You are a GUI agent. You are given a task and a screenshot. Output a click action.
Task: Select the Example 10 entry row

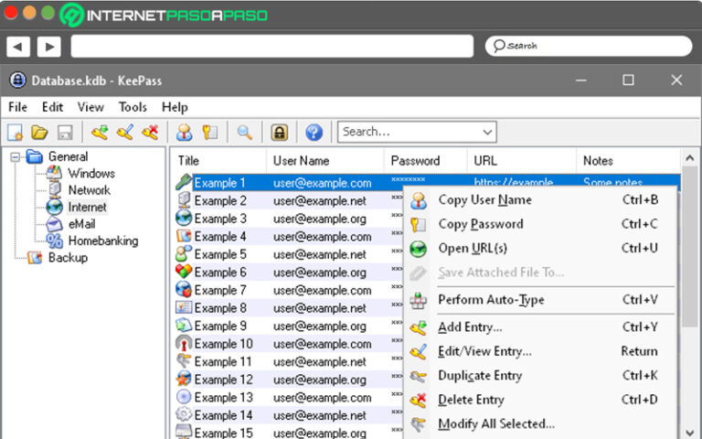click(x=223, y=344)
